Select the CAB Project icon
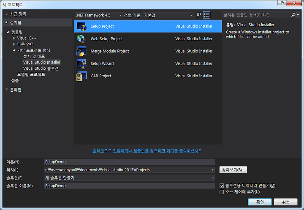The image size is (304, 210). coord(81,76)
